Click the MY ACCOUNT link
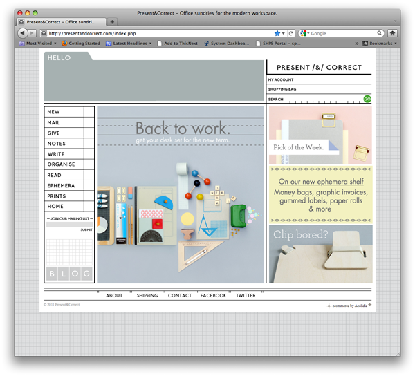Screen dimensions: 415x376 click(x=281, y=79)
